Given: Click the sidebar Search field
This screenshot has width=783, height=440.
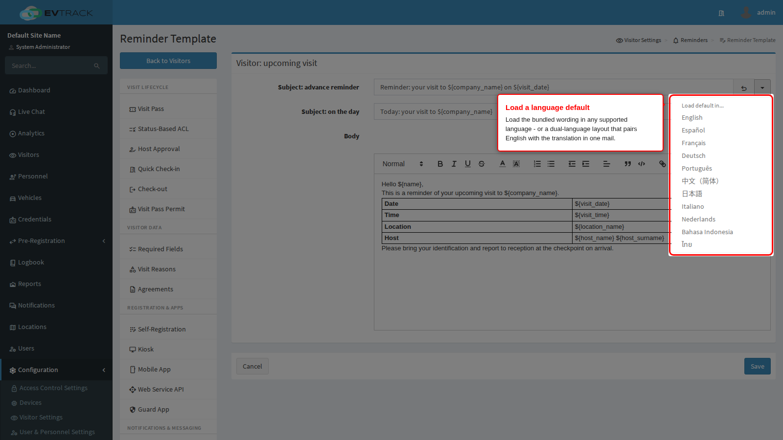Looking at the screenshot, I should pos(56,66).
